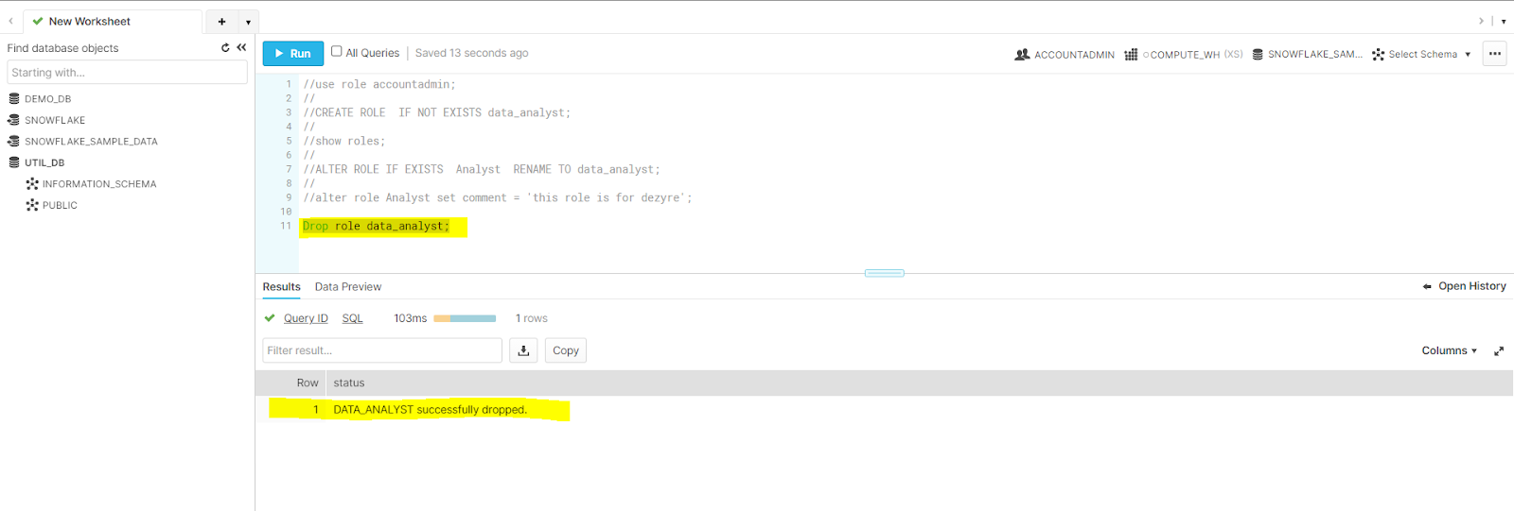This screenshot has width=1514, height=511.
Task: Click the ACCOUNTADMIN role icon
Action: [1022, 55]
